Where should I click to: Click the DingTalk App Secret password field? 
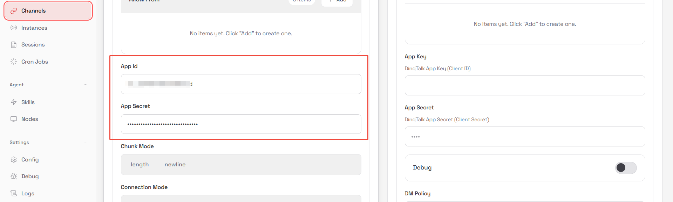pyautogui.click(x=525, y=137)
